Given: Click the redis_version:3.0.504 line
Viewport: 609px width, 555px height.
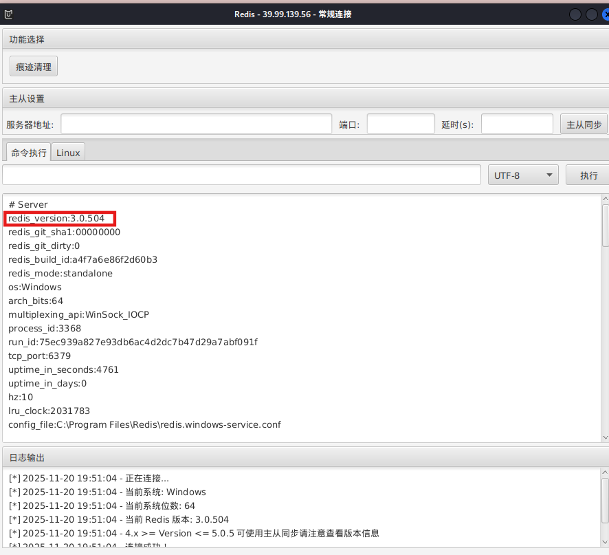Looking at the screenshot, I should pyautogui.click(x=56, y=219).
